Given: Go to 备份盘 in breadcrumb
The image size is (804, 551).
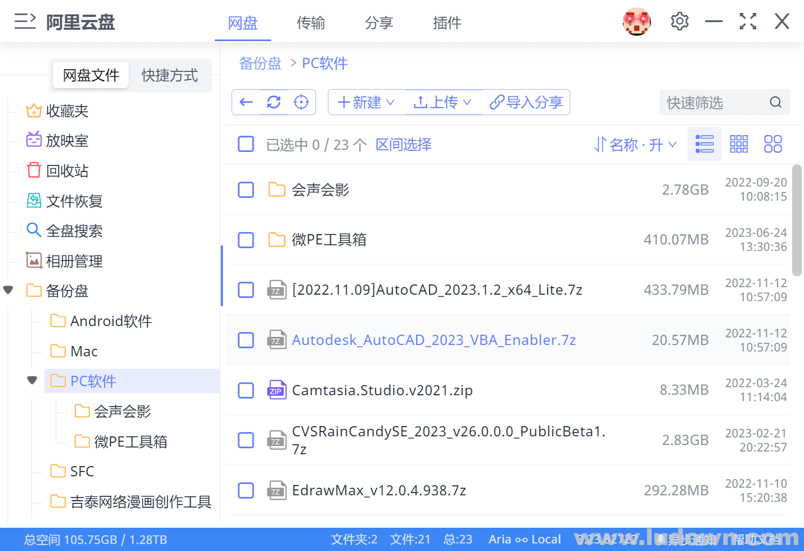Looking at the screenshot, I should click(x=260, y=63).
